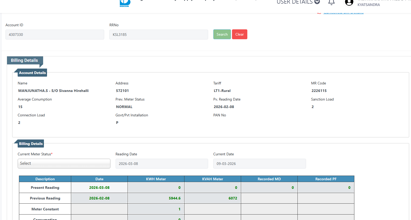Click the Present Reading Recorded PF cell
The width and height of the screenshot is (411, 220).
[x=326, y=188]
